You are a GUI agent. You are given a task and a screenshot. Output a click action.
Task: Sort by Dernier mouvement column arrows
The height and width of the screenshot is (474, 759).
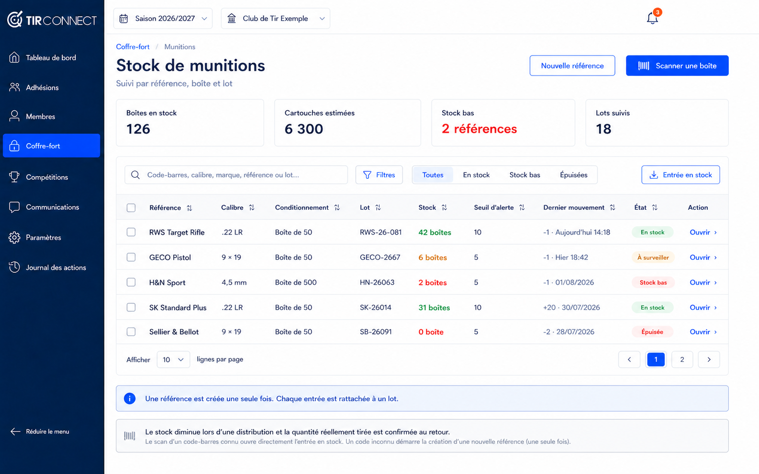tap(613, 207)
